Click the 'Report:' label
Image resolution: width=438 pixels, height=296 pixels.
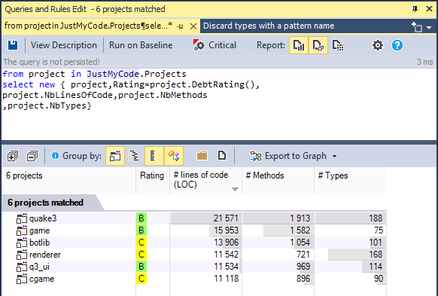click(x=271, y=45)
